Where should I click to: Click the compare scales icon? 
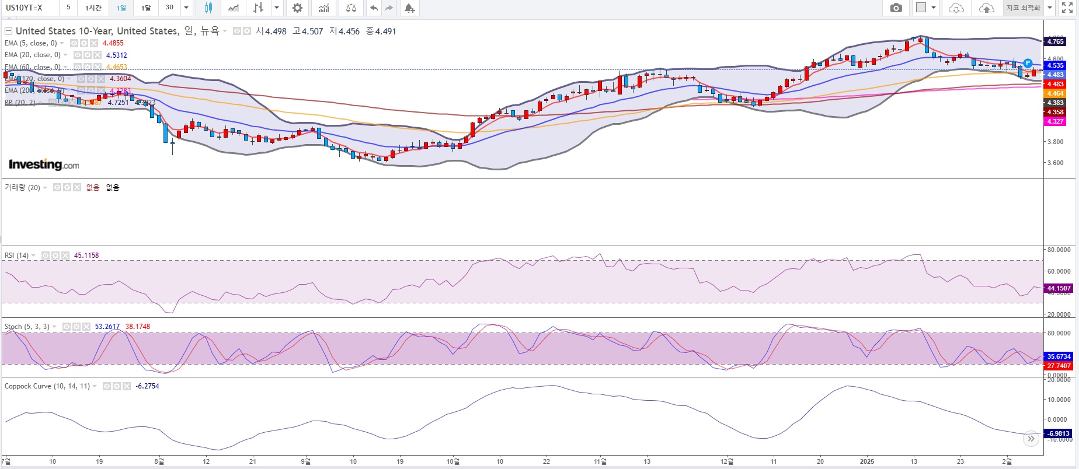pos(351,8)
